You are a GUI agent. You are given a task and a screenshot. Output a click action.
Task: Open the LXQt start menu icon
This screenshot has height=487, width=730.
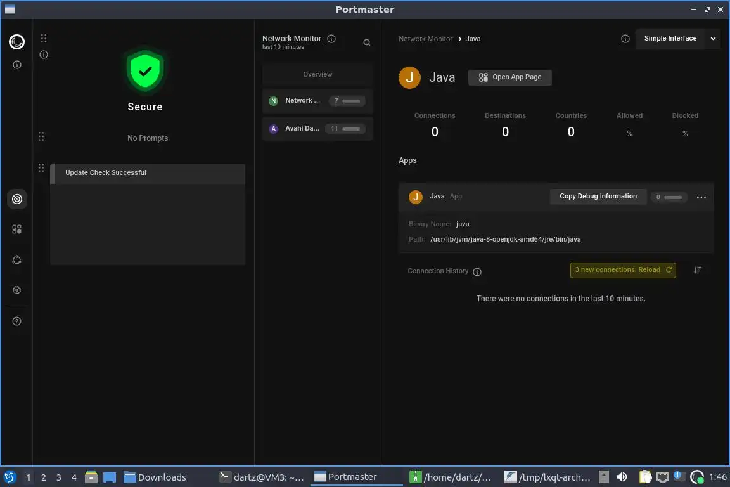click(10, 477)
